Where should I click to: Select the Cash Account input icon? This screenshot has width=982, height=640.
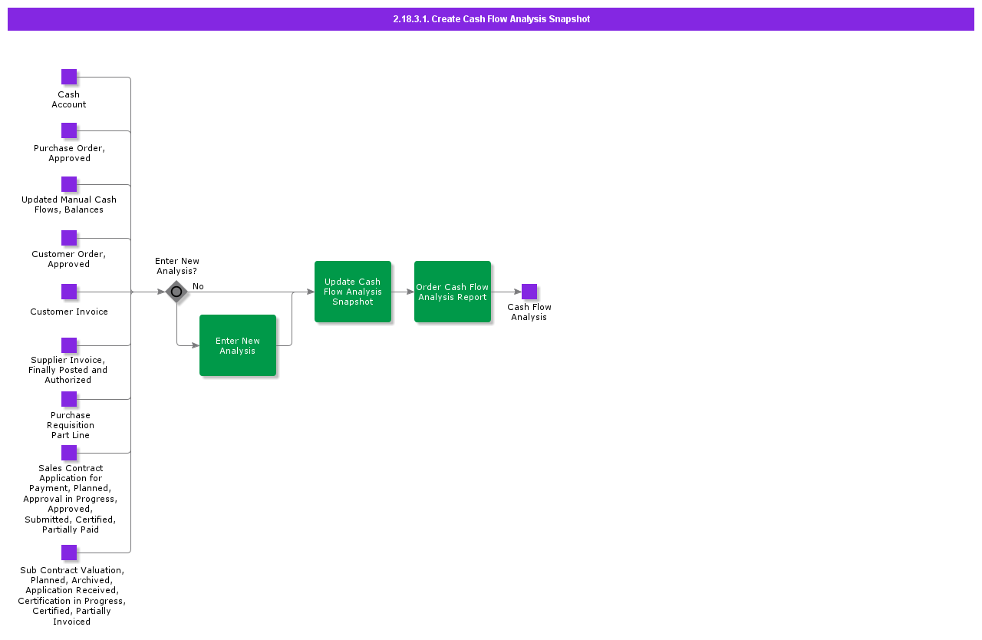(69, 77)
